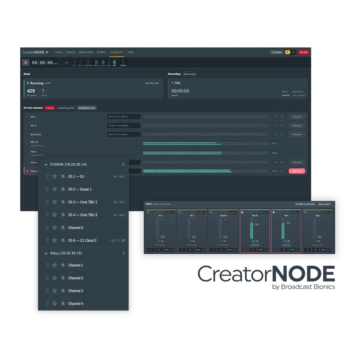Toggle REC on the Heart fader
This screenshot has width=352, height=352.
284,250
